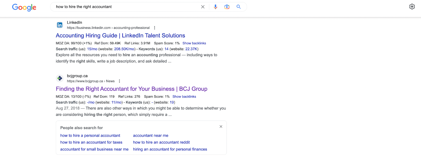Click bcjgroup search traffic -/mo link
The height and width of the screenshot is (161, 421).
91,102
